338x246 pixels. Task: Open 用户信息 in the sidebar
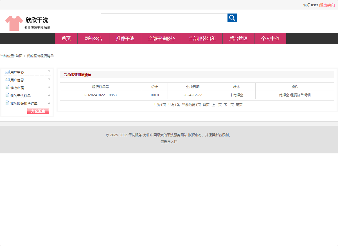tap(17, 80)
